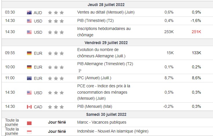The image size is (213, 136).
Task: Open PCE core indice des prix event
Action: click(104, 92)
